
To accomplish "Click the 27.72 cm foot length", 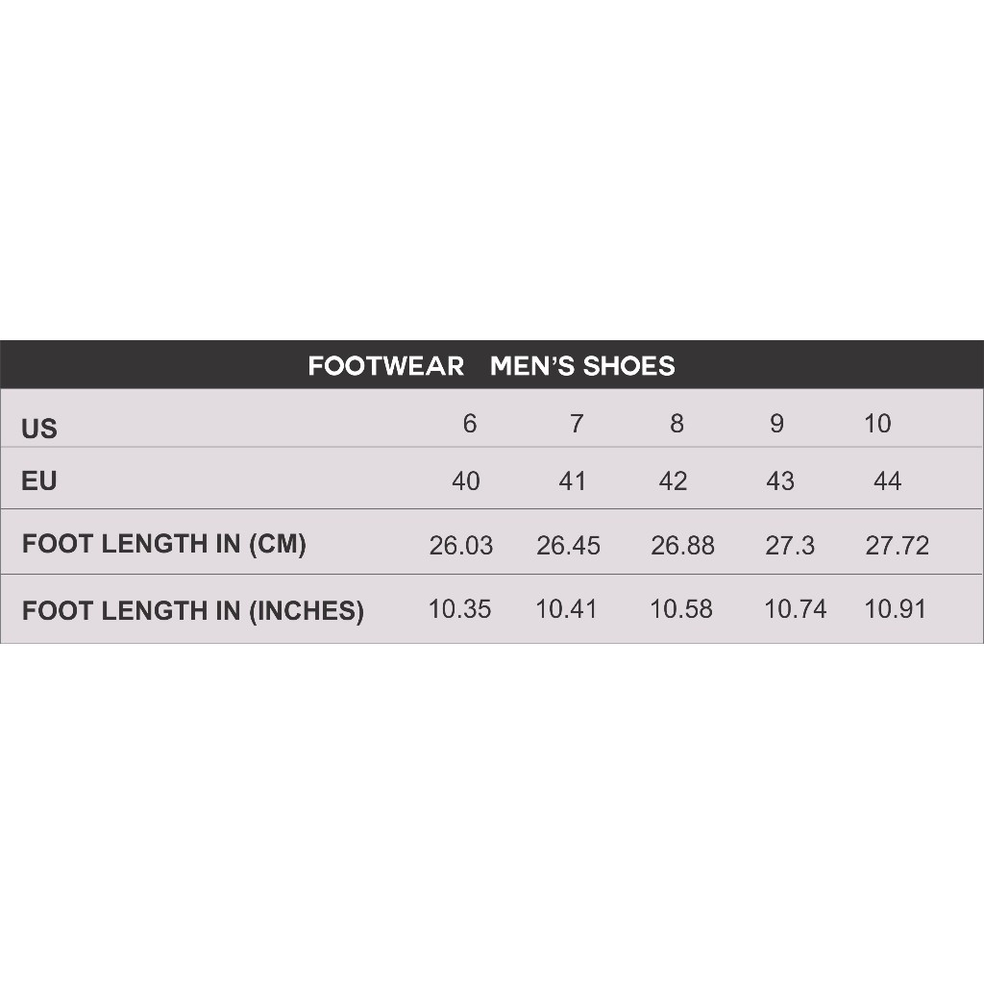I will click(898, 546).
